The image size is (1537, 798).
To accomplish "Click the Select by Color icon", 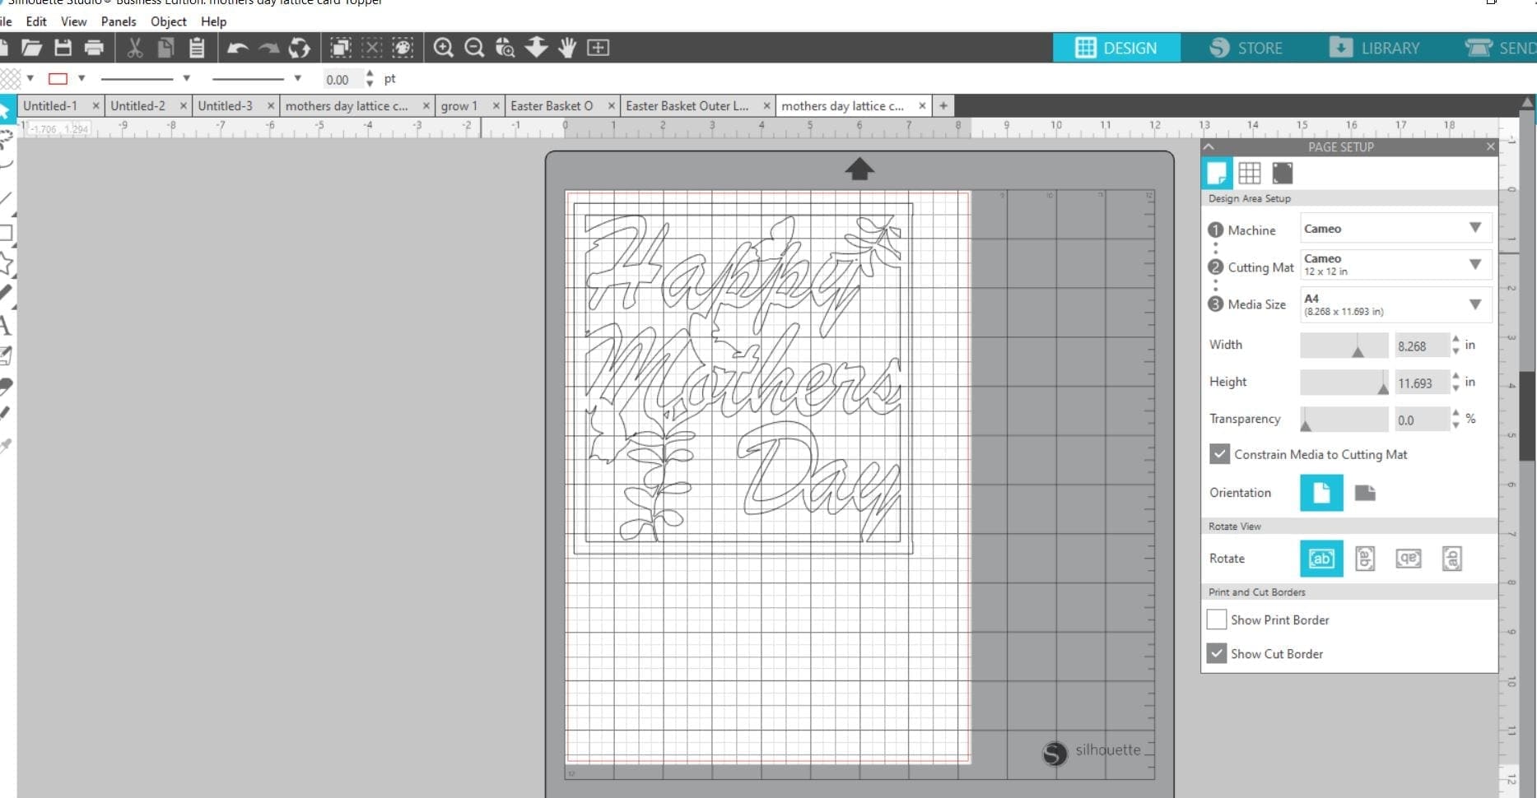I will coord(403,48).
